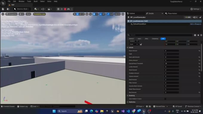Screen dimensions: 203x114
Task: Open File Explorer from the taskbar
Action: point(102,111)
